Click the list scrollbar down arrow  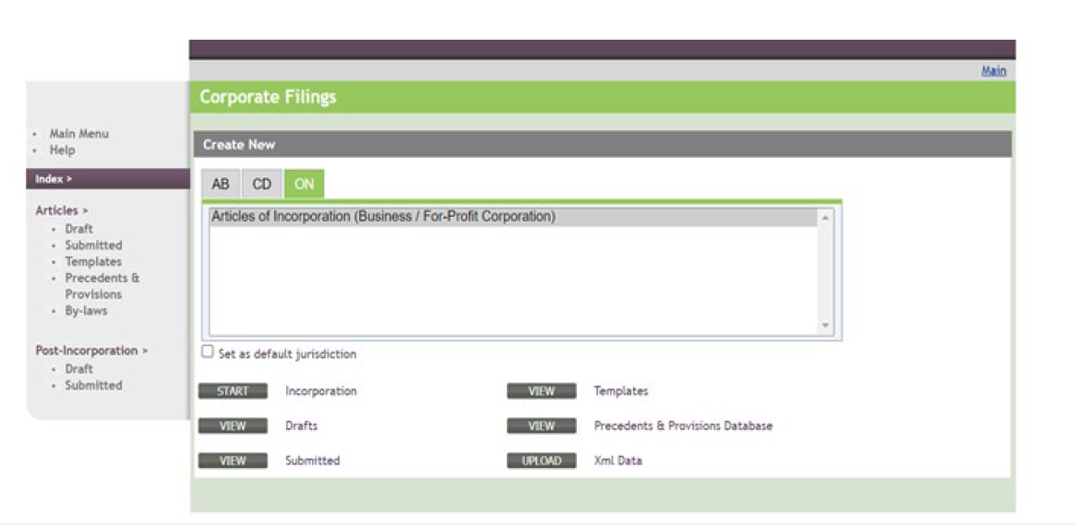click(x=826, y=326)
